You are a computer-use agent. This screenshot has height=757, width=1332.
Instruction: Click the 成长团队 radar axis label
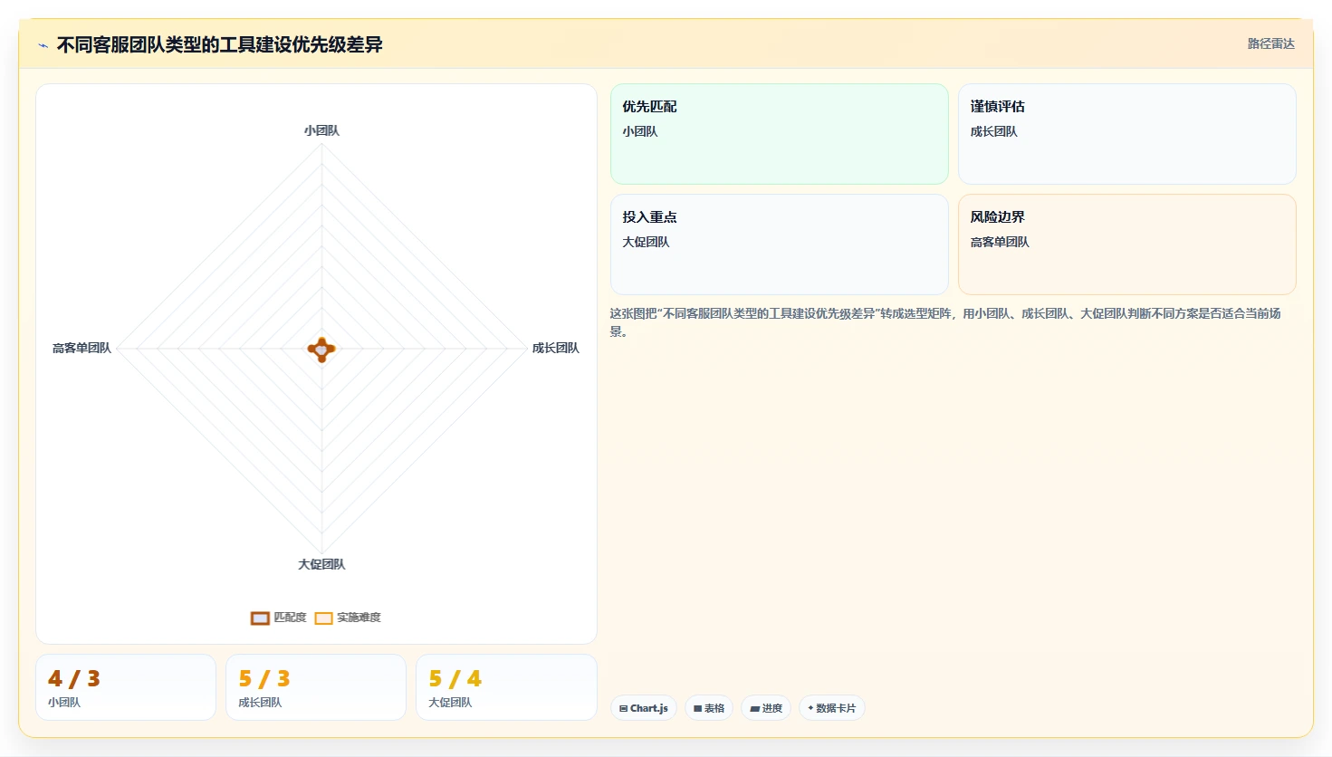tap(555, 348)
